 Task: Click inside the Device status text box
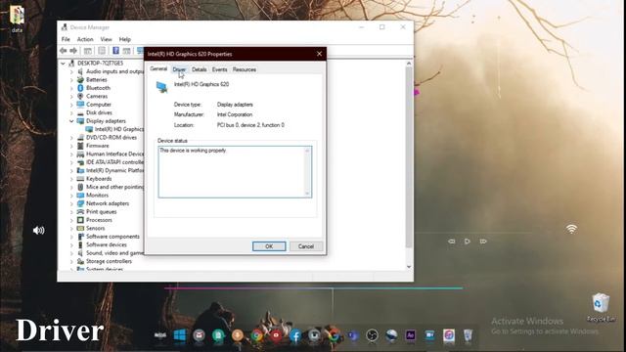coord(235,172)
